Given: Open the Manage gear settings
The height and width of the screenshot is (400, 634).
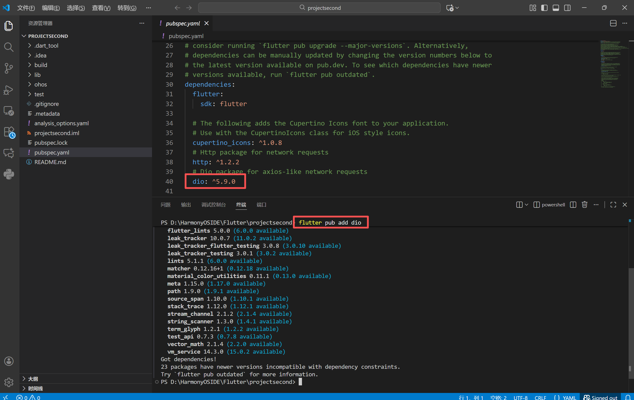Looking at the screenshot, I should (9, 382).
